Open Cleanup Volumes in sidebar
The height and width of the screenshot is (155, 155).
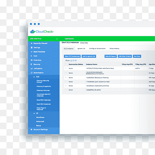click(x=43, y=90)
